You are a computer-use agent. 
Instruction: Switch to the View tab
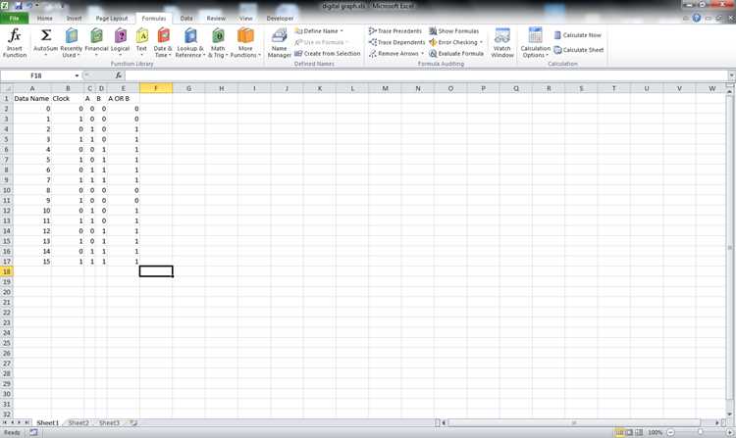pos(245,18)
